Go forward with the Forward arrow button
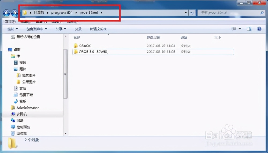Screen dimensions: 268x153 (x=14, y=13)
